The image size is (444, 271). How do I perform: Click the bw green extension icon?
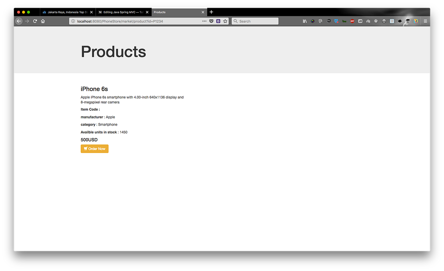click(x=344, y=21)
